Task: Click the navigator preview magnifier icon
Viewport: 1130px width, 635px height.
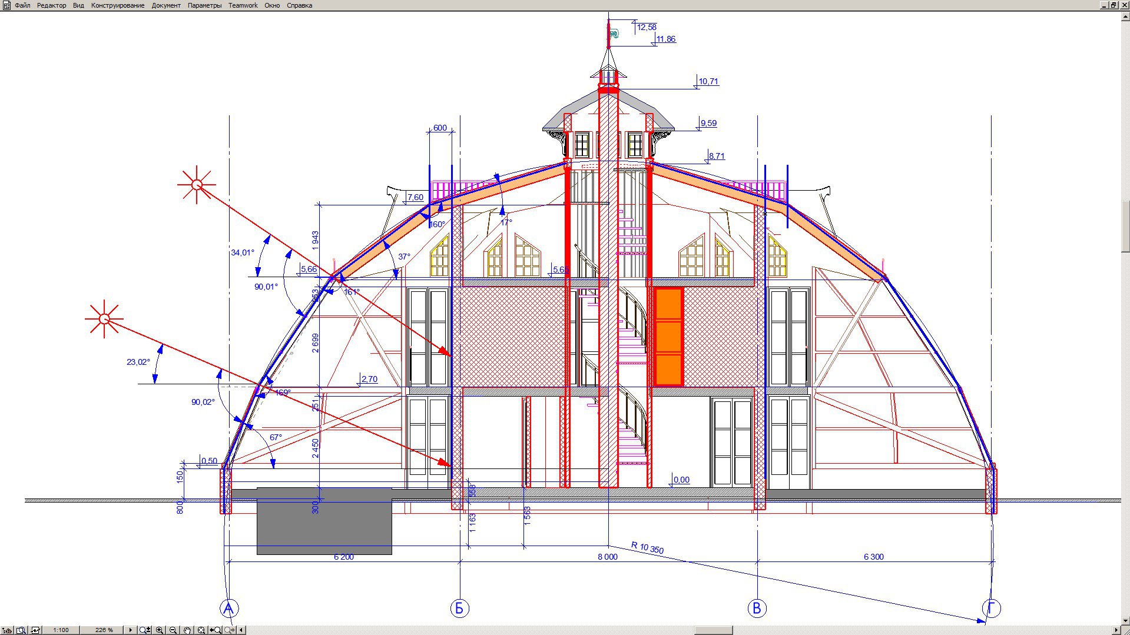Action: click(x=21, y=630)
